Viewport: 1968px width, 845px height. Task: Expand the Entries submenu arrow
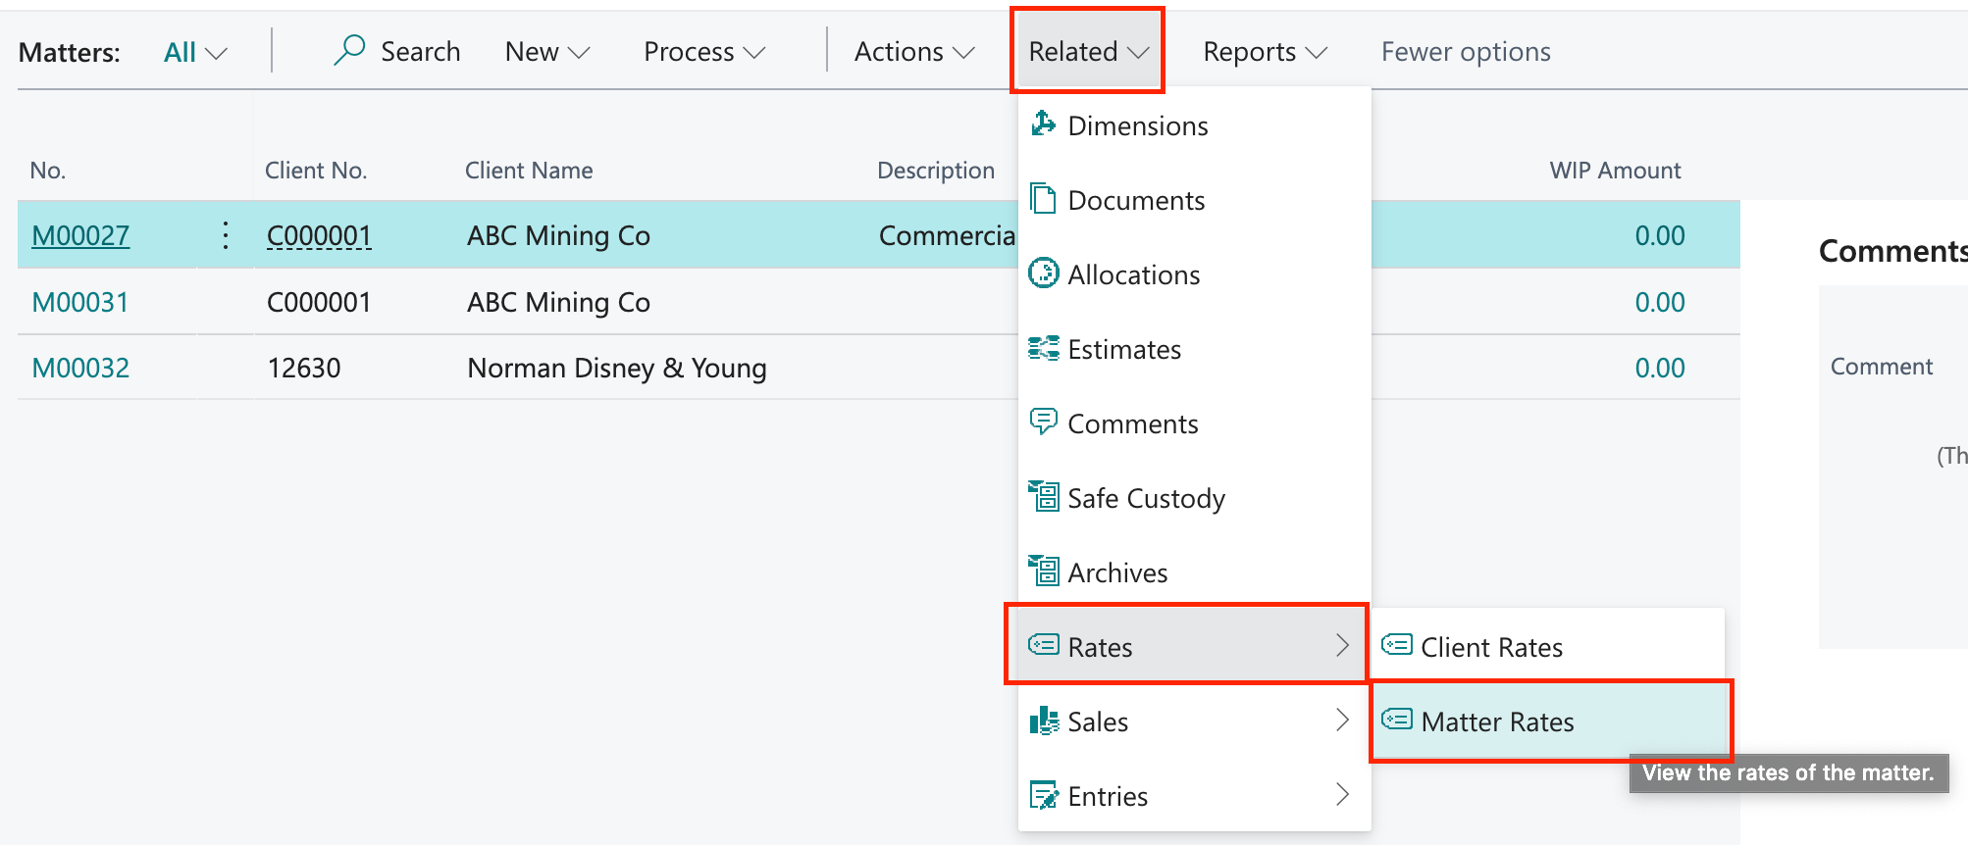pyautogui.click(x=1342, y=794)
